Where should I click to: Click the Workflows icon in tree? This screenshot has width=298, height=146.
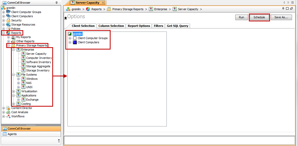tap(8, 116)
